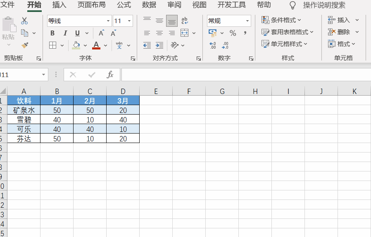Click the Paste clipboard icon
This screenshot has height=237, width=371.
coord(9,24)
